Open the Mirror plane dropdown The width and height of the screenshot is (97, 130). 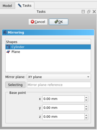point(59,77)
